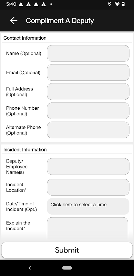The image size is (134, 276).
Task: Choose the Alternate Phone (Optional) field
Action: click(88, 130)
